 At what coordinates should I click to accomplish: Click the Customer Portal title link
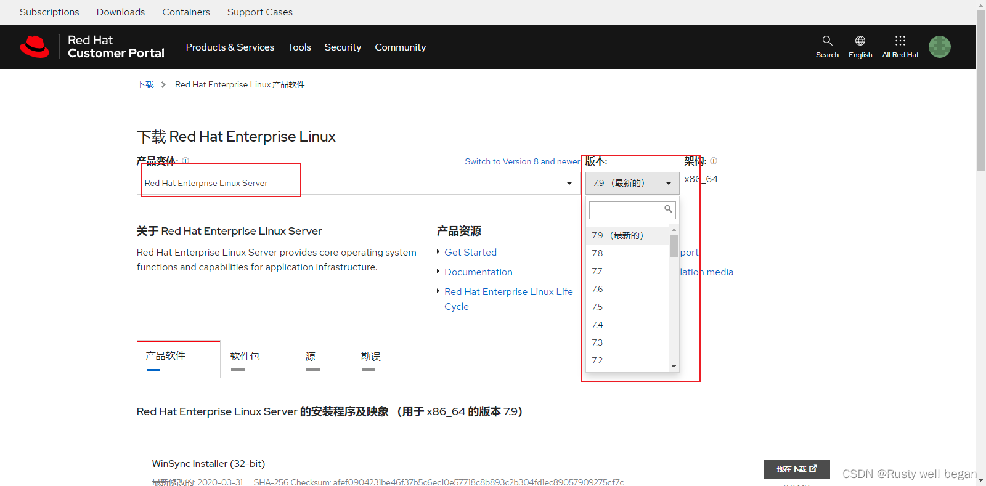click(116, 47)
